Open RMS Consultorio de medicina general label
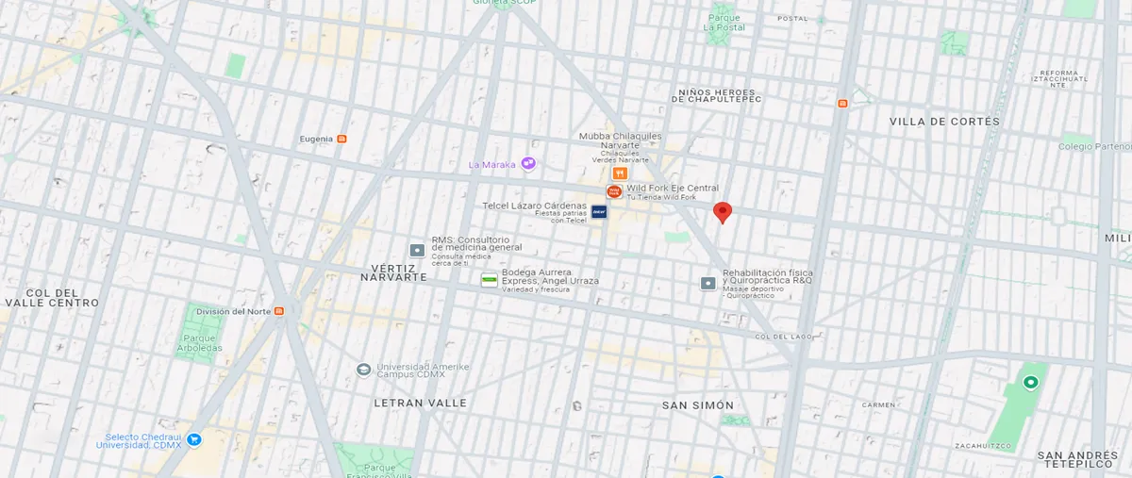 476,244
